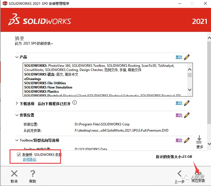Click the product list scrollbar thumb

(190, 75)
